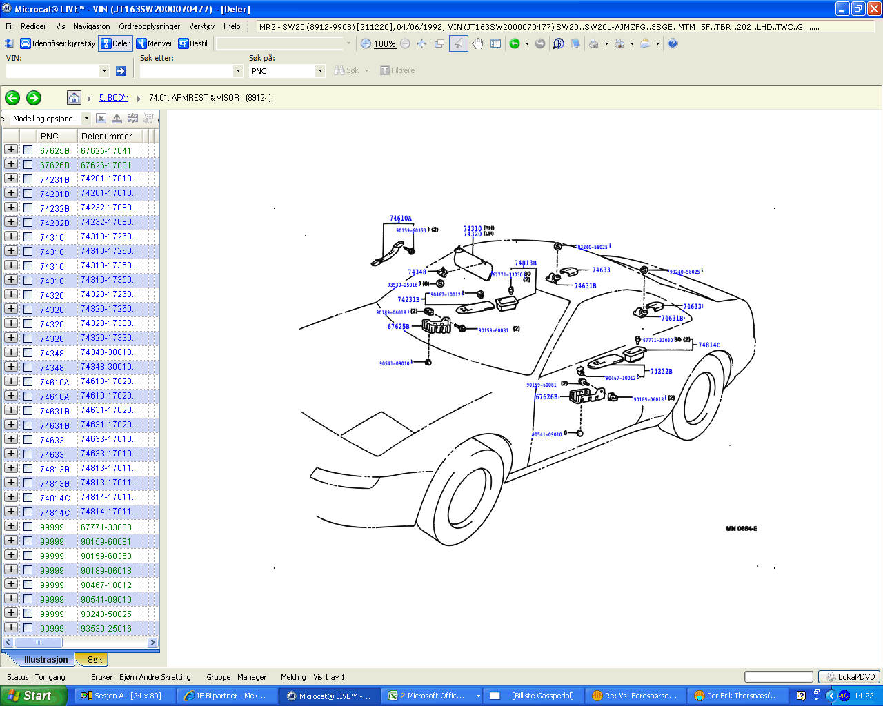Go to home via the house icon

[x=74, y=98]
